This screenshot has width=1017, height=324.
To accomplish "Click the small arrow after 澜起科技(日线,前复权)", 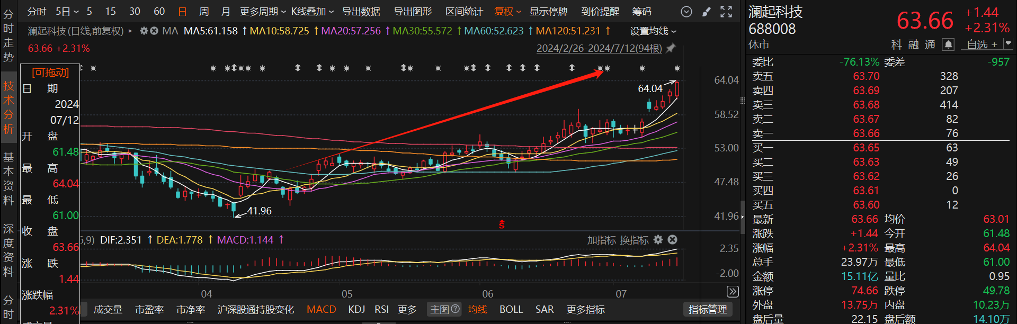I will tap(130, 31).
